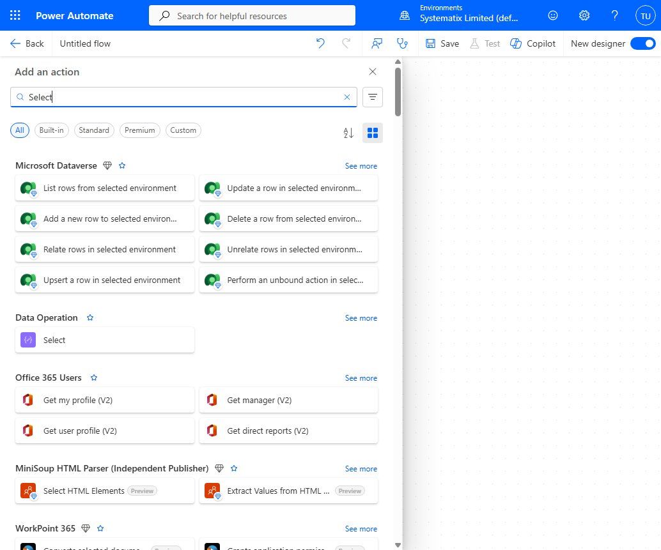
Task: Favorite the MiniSoup HTML Parser star
Action: click(x=234, y=468)
